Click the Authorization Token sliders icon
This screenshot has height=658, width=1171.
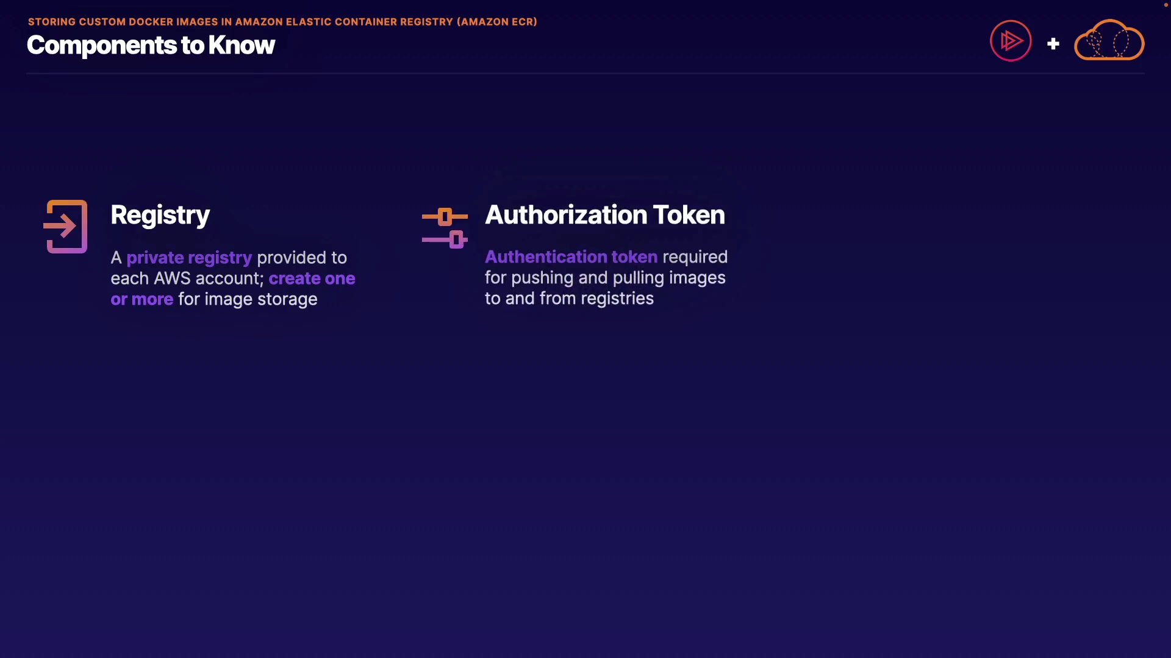coord(445,228)
